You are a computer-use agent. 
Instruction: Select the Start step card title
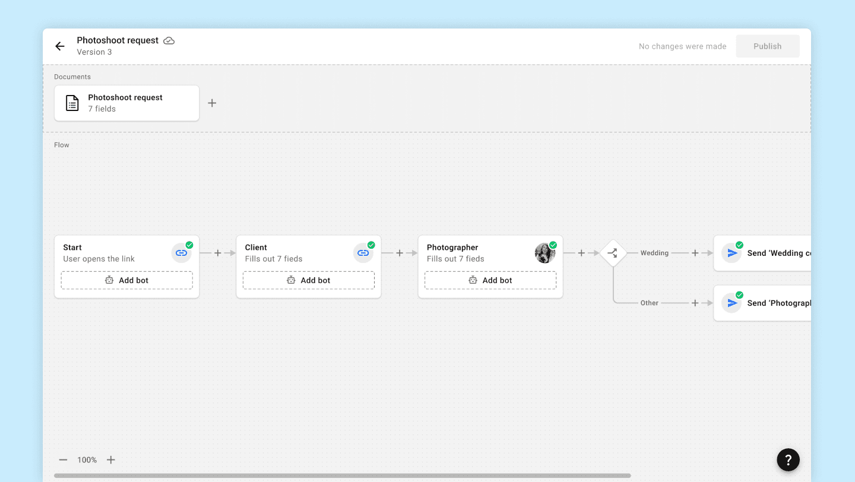[x=72, y=248]
